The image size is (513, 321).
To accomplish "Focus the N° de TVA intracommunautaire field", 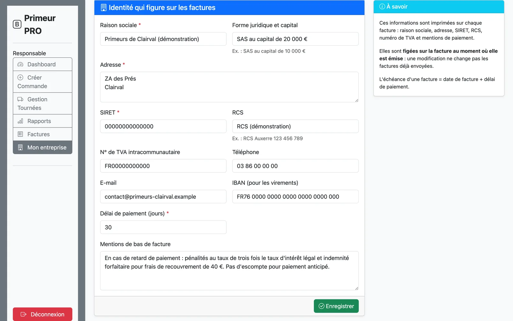I will (163, 166).
